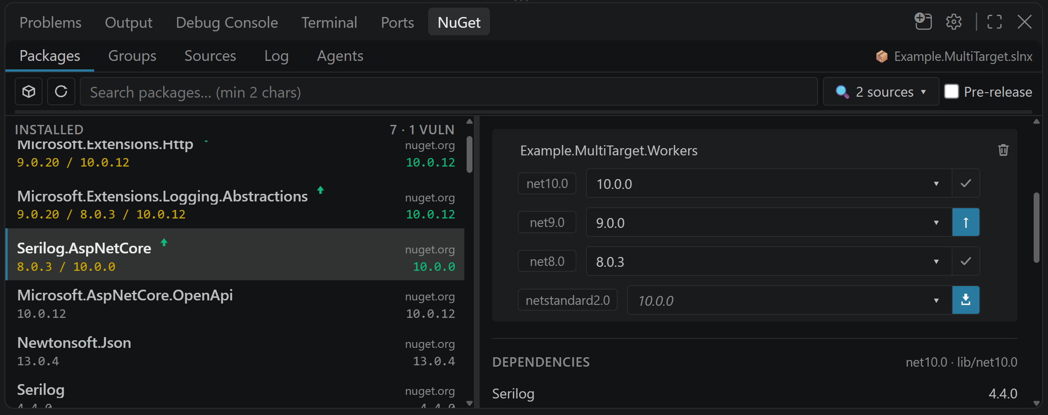1048x415 pixels.
Task: Apply version checkmark for net8.0
Action: [x=966, y=261]
